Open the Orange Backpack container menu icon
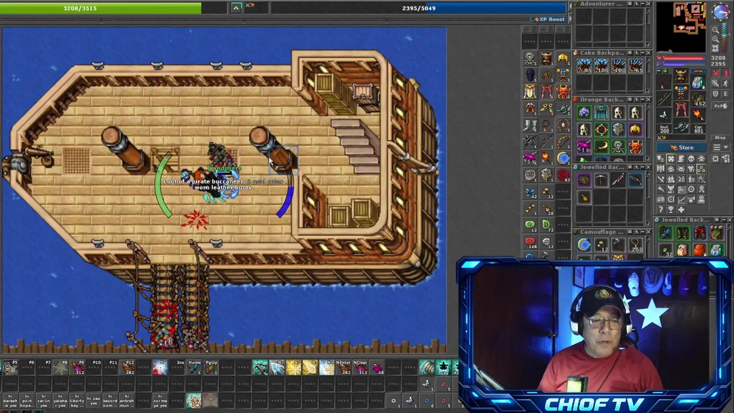 click(x=630, y=100)
